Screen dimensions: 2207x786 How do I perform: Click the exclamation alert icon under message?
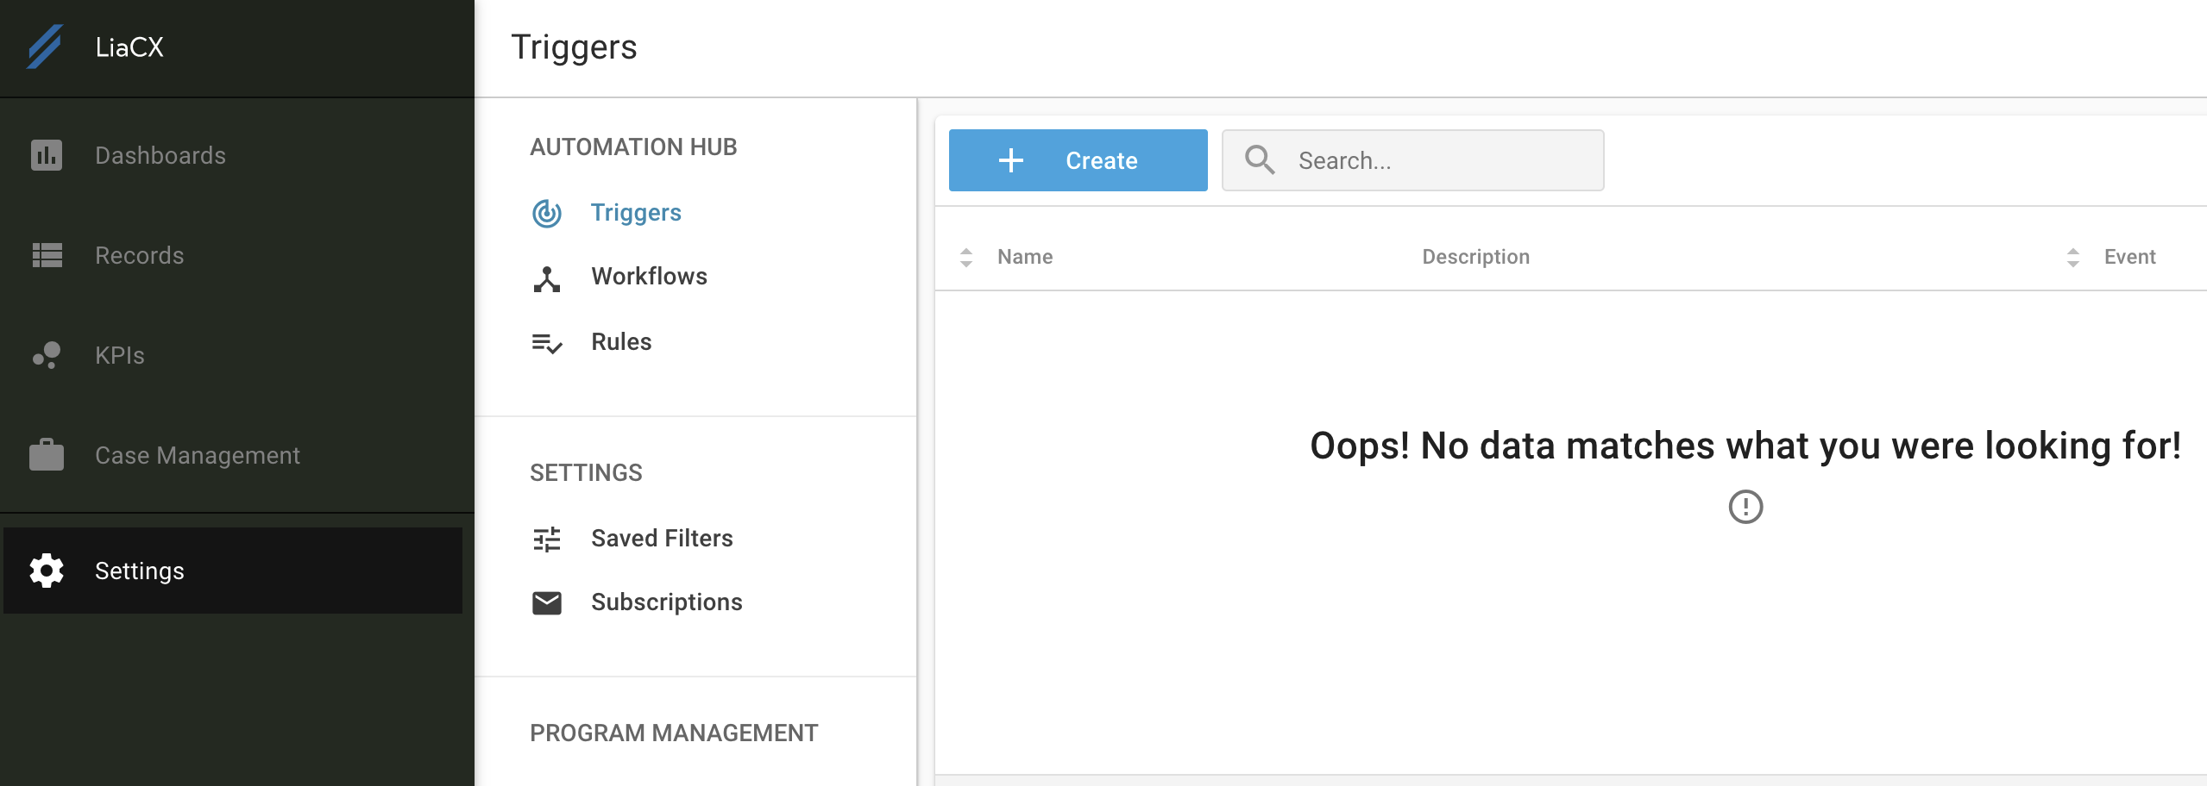[x=1746, y=507]
